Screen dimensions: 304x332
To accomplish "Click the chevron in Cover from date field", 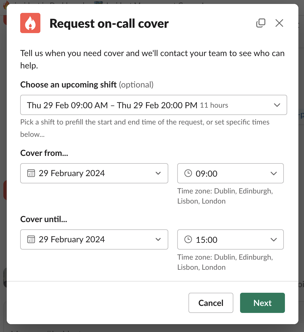I will [158, 173].
